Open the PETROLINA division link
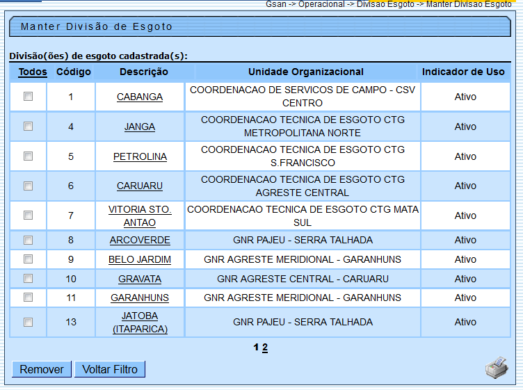This screenshot has width=523, height=390. pyautogui.click(x=140, y=156)
